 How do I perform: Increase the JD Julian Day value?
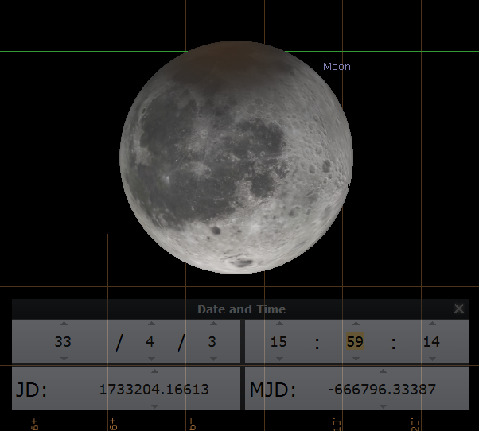154,371
